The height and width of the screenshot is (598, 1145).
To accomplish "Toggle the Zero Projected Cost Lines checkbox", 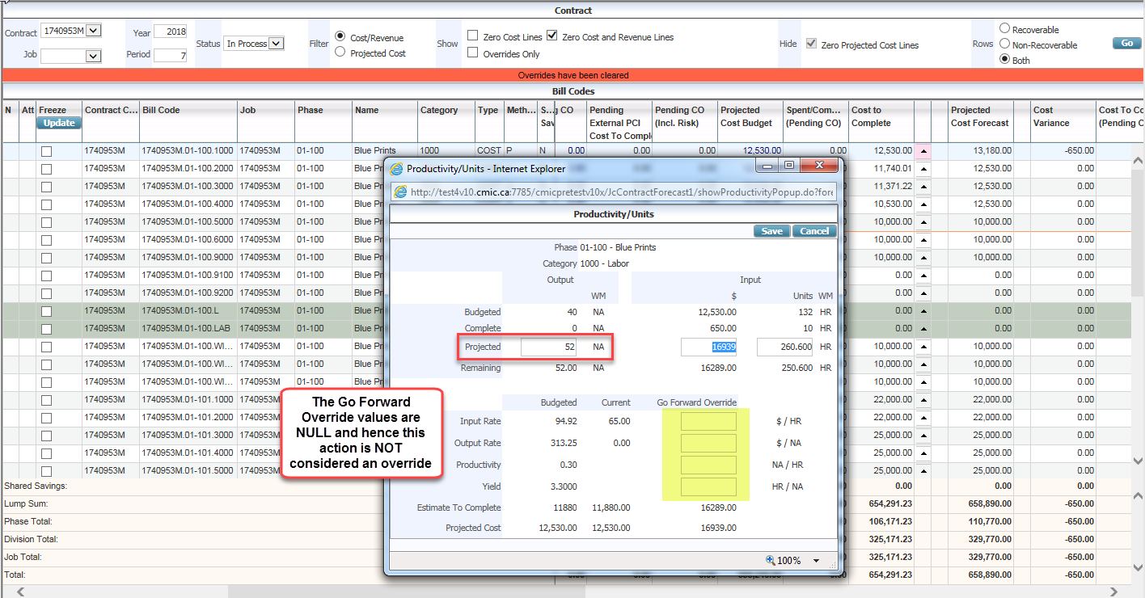I will 811,44.
